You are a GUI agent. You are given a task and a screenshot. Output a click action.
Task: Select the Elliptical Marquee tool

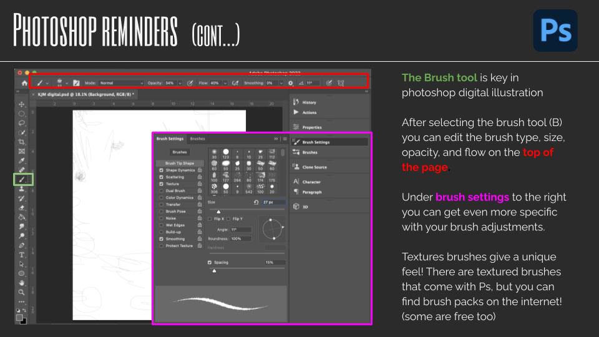click(21, 114)
